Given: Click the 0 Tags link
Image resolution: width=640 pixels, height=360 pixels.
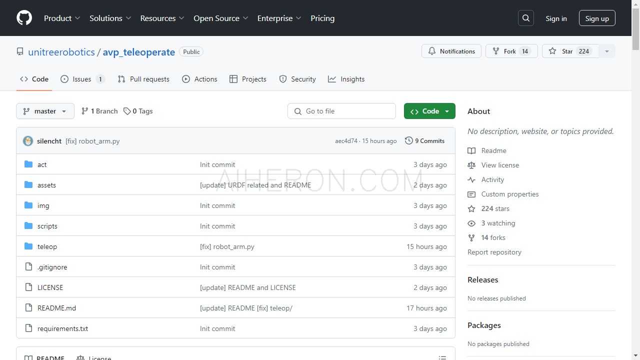Looking at the screenshot, I should click(138, 111).
